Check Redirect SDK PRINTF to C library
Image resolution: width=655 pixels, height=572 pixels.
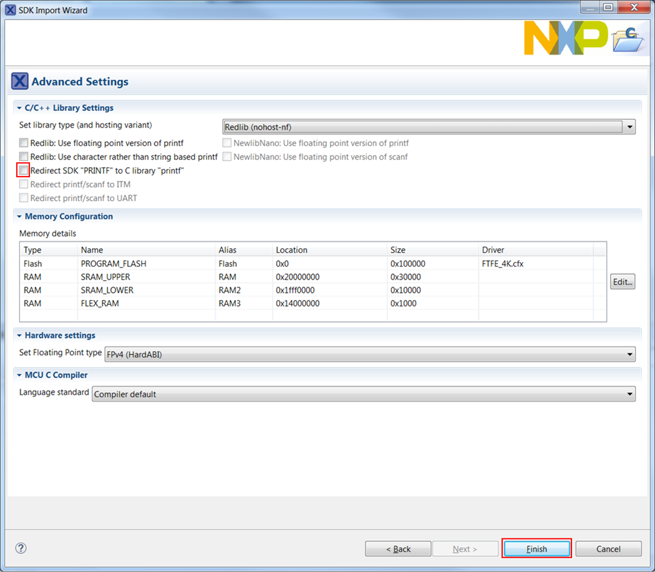[24, 170]
